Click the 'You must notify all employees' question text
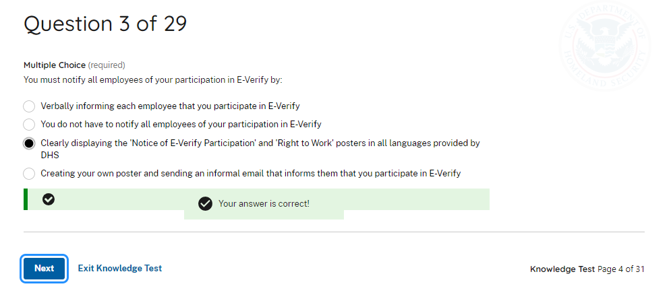671x305 pixels. (x=152, y=79)
